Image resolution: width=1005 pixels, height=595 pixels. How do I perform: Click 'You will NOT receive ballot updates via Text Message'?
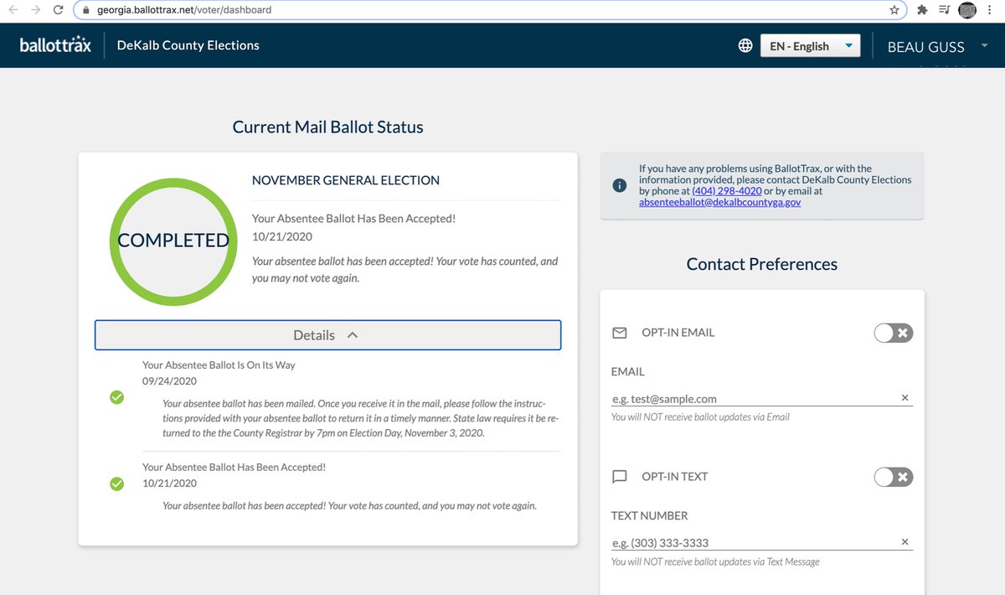click(x=715, y=561)
